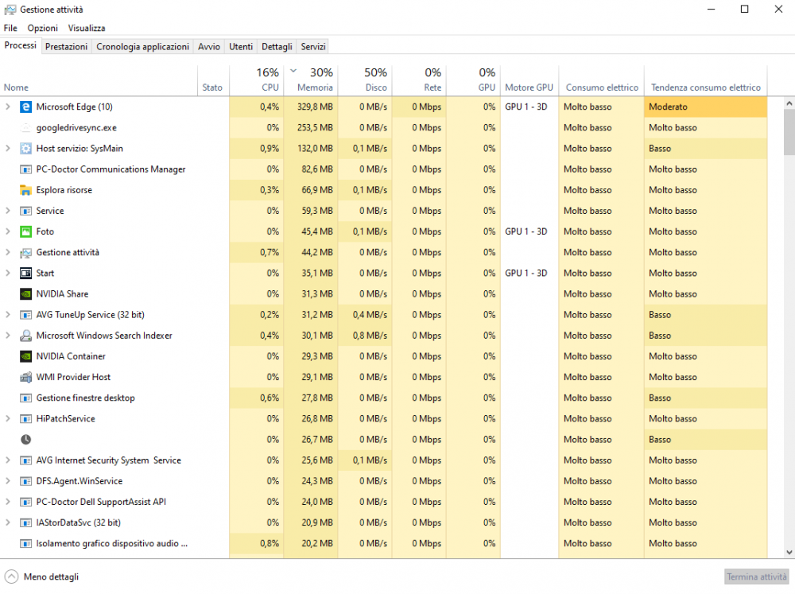Image resolution: width=795 pixels, height=594 pixels.
Task: Expand the AVG TuneUp Service group
Action: coord(8,315)
